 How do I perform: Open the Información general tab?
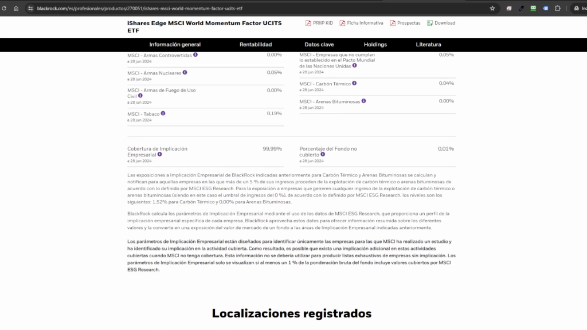[175, 45]
